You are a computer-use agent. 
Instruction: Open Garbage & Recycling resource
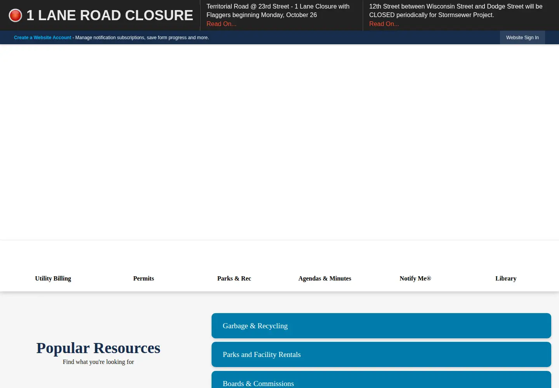[381, 326]
